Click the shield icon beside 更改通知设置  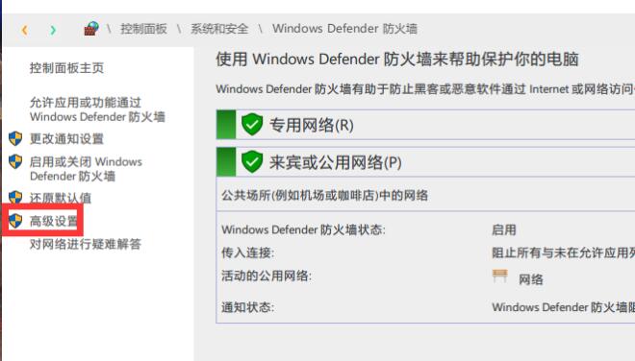(15, 138)
